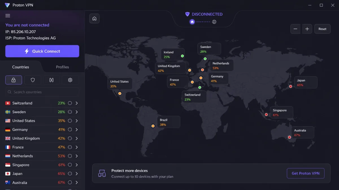This screenshot has width=339, height=190.
Task: Click ISP: Proton Technologies AG text
Action: point(31,38)
